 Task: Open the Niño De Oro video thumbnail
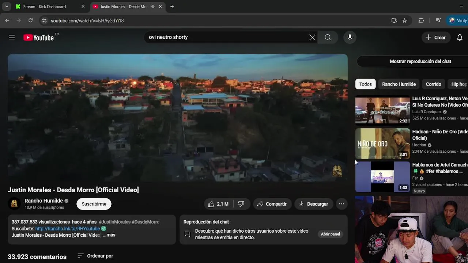pyautogui.click(x=382, y=144)
